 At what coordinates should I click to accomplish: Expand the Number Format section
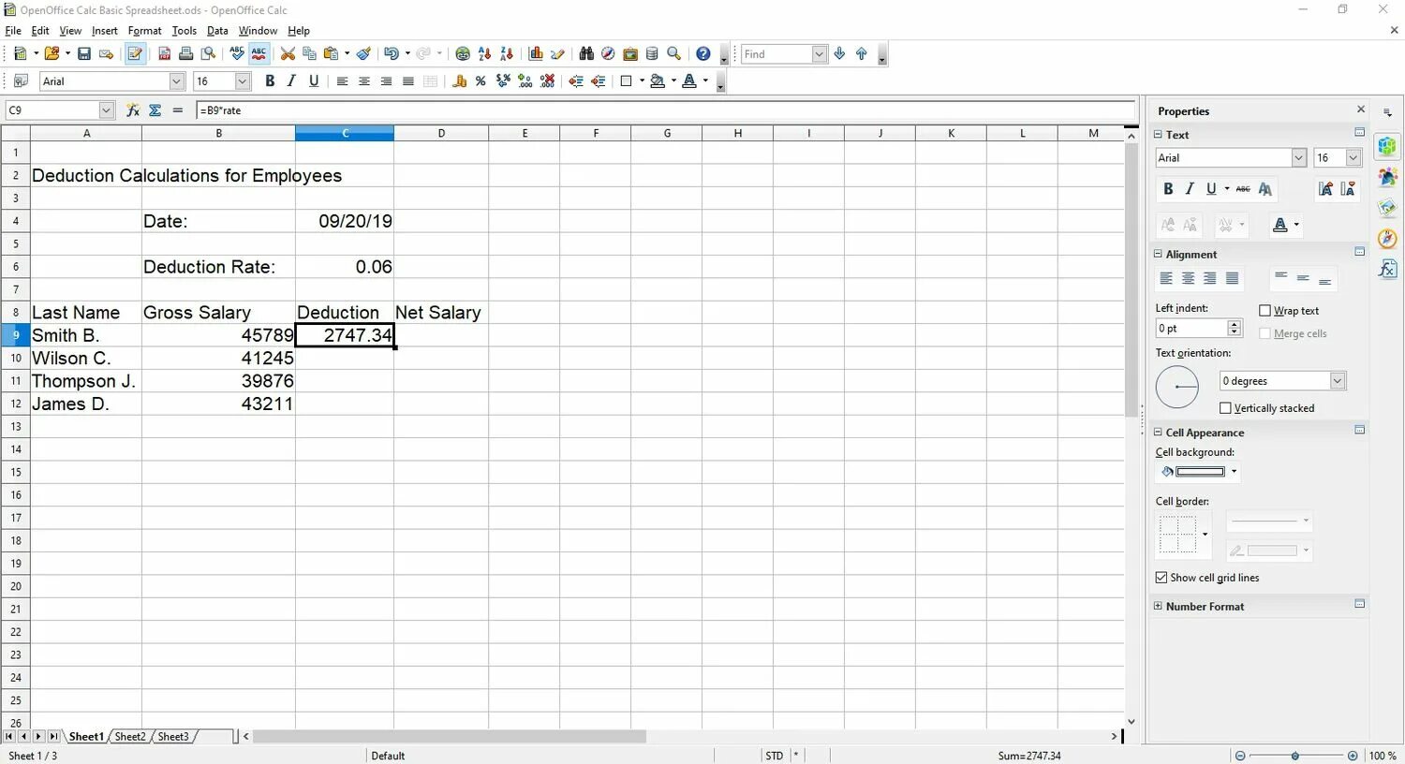pos(1158,606)
